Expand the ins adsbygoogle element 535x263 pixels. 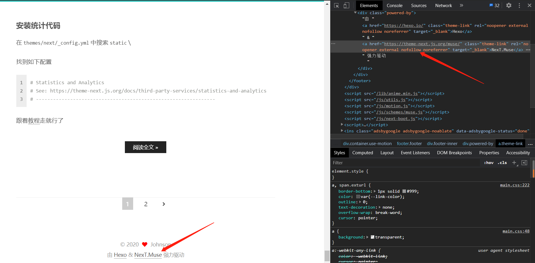click(342, 131)
